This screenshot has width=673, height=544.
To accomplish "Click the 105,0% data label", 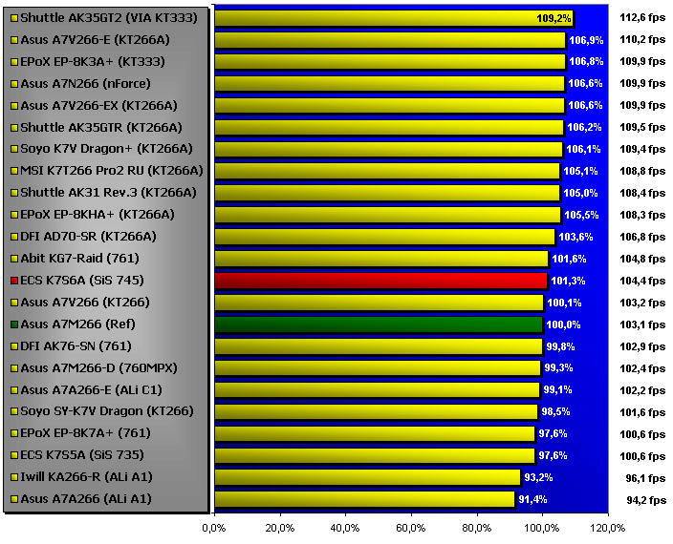I will click(x=580, y=193).
